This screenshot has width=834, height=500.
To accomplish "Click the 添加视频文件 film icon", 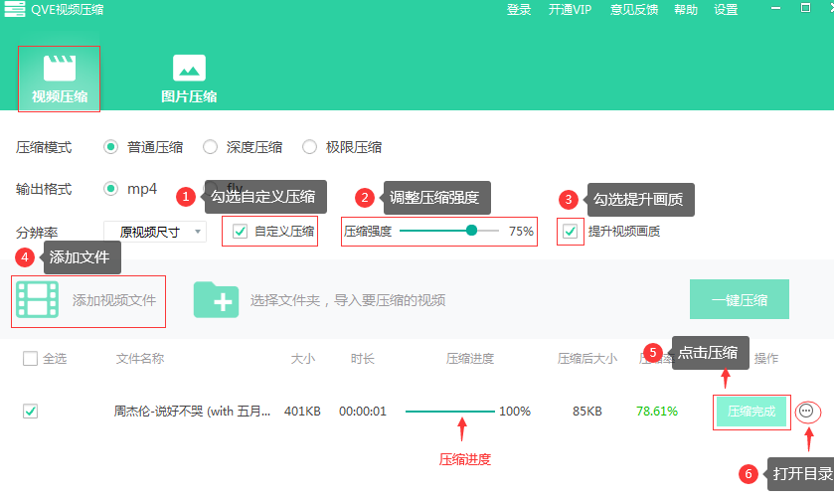I will tap(39, 299).
